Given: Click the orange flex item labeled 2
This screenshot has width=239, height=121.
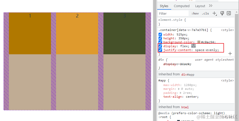Looking at the screenshot, I should [x=77, y=33].
